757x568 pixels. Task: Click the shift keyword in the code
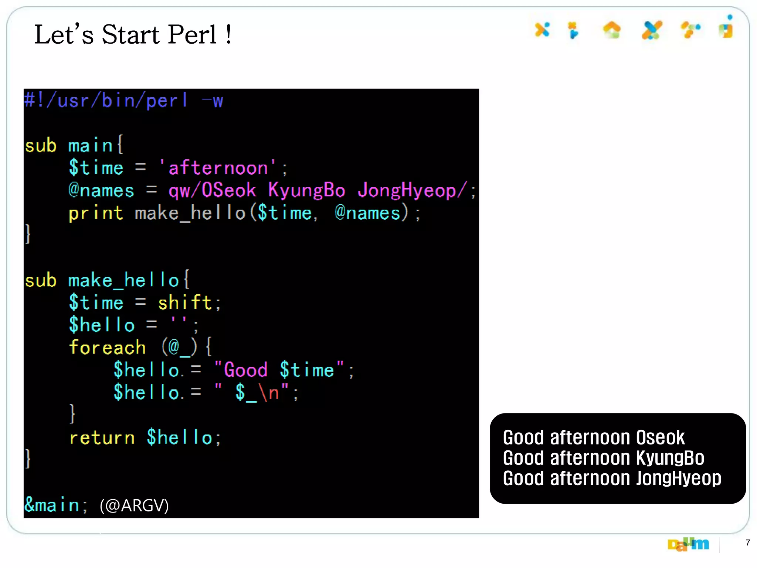coord(185,302)
